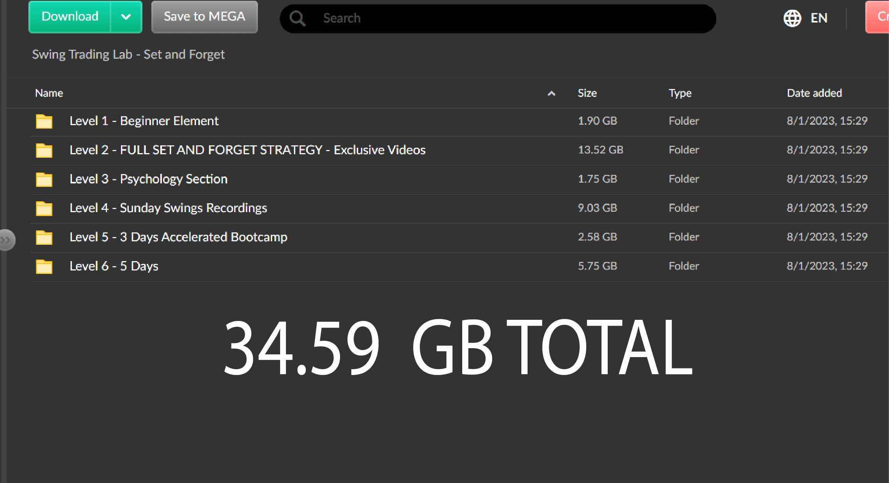
Task: Click the 1.75 GB size value
Action: pyautogui.click(x=597, y=179)
